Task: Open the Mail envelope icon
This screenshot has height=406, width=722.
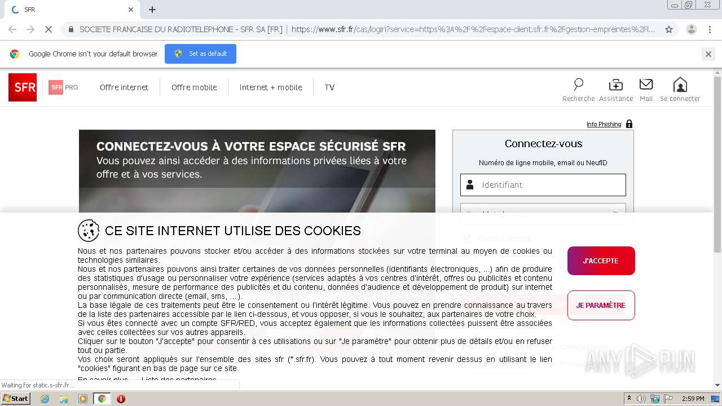Action: point(646,85)
